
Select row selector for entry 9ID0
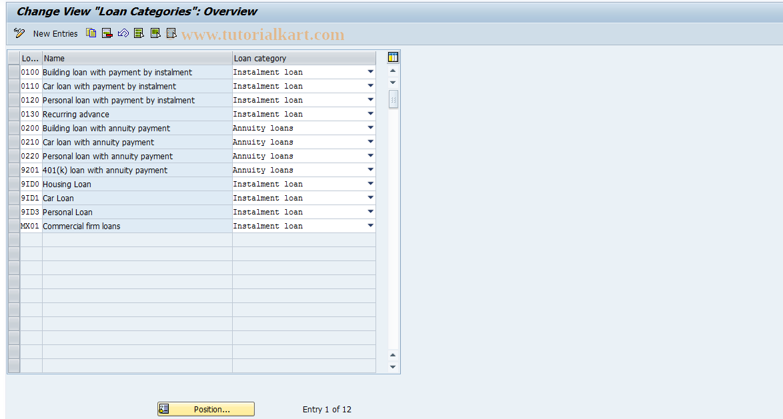pos(14,184)
